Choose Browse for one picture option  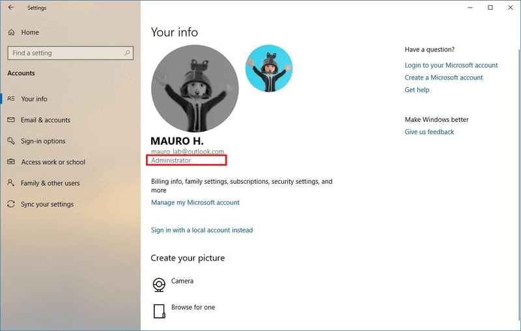tap(193, 307)
